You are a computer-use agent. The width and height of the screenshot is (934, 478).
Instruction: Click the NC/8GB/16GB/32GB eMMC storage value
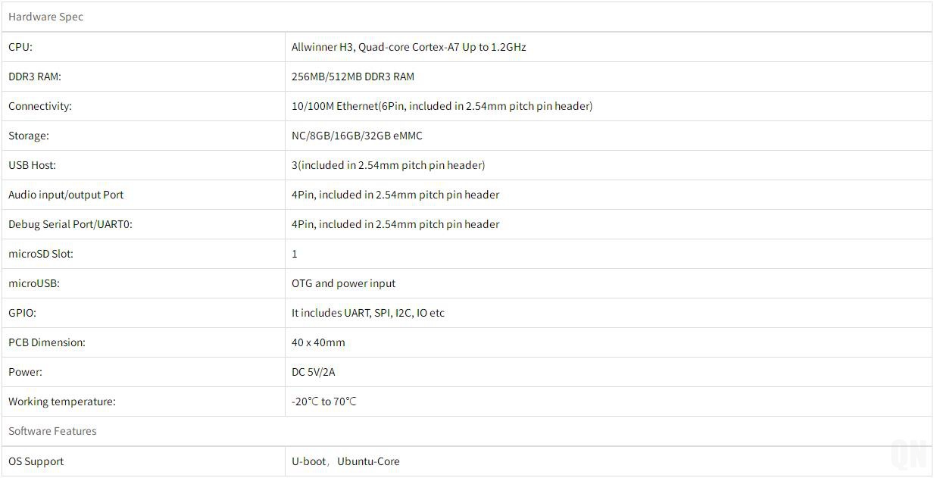point(357,136)
